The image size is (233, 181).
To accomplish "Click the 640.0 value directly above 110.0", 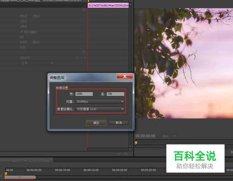I will click(x=23, y=15).
